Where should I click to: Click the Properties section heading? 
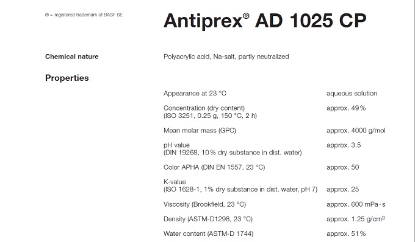tap(67, 78)
